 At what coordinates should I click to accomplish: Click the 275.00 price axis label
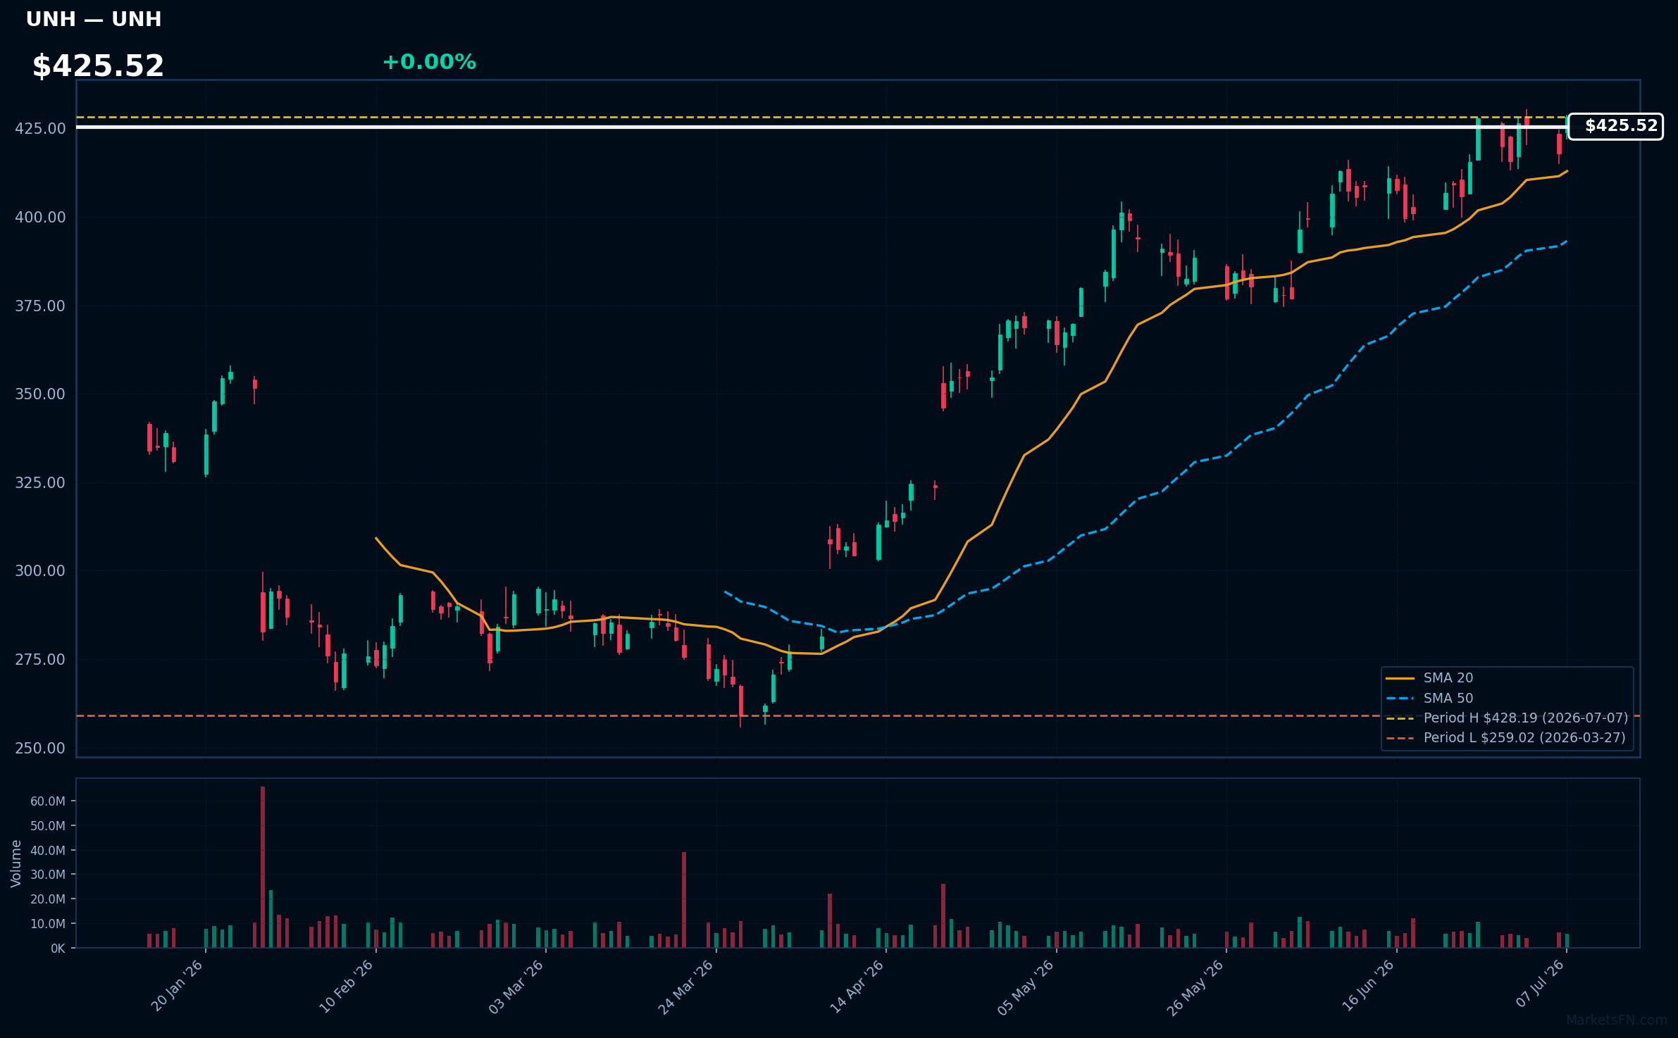(x=40, y=659)
